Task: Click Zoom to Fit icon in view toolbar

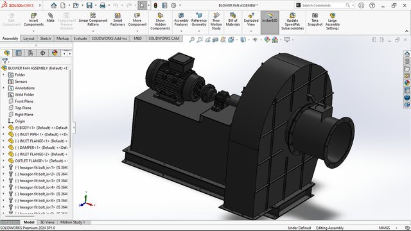Action: tap(192, 40)
